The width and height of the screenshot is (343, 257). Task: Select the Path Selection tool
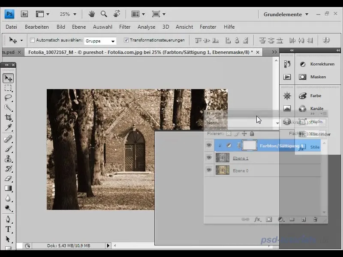tap(8, 239)
